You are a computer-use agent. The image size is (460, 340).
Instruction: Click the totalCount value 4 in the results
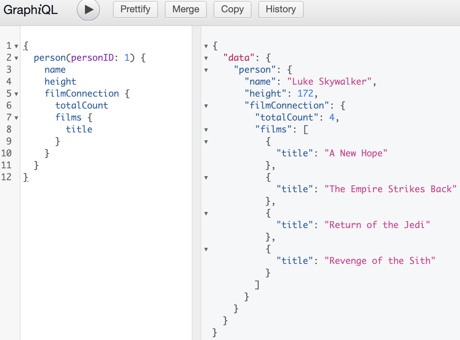(332, 117)
